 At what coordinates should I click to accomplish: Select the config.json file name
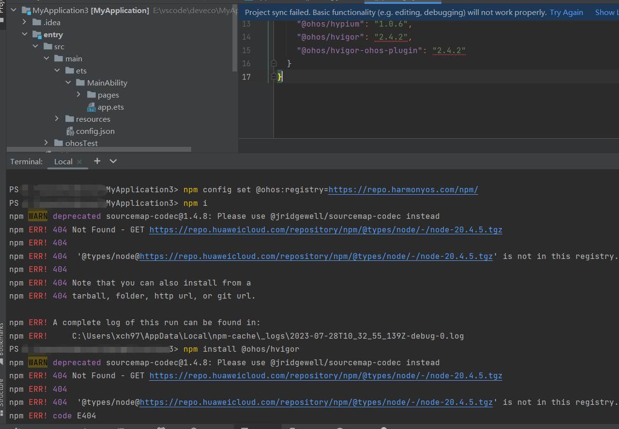click(95, 131)
